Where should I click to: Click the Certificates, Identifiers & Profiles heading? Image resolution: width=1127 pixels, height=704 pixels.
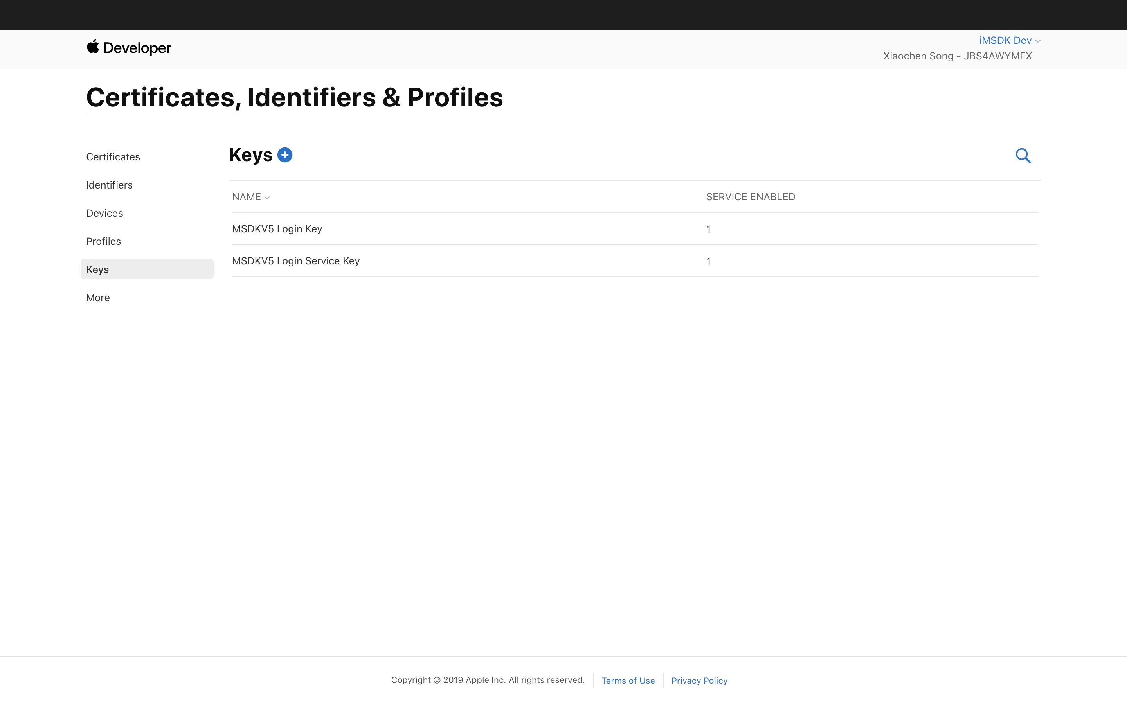point(294,97)
